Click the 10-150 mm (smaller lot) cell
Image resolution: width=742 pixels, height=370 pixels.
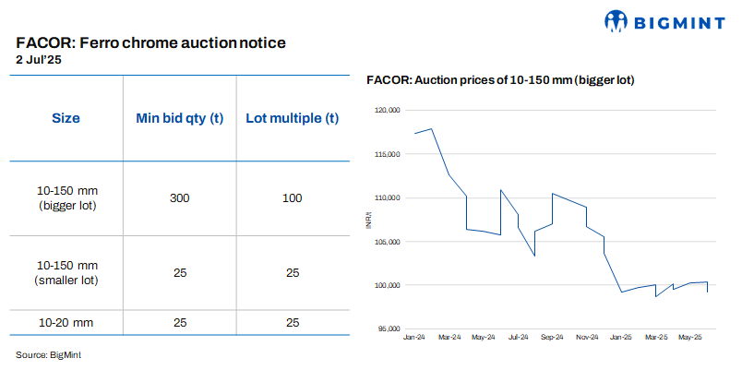click(x=66, y=272)
